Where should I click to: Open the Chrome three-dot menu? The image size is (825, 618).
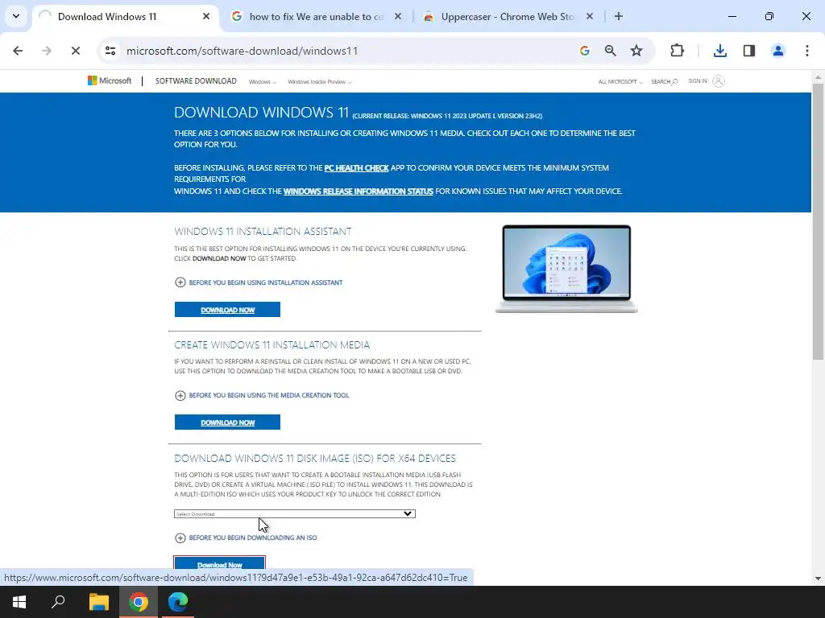click(807, 51)
